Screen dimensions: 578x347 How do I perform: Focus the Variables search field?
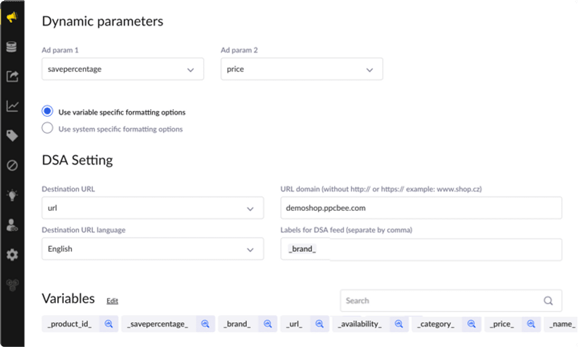point(451,301)
